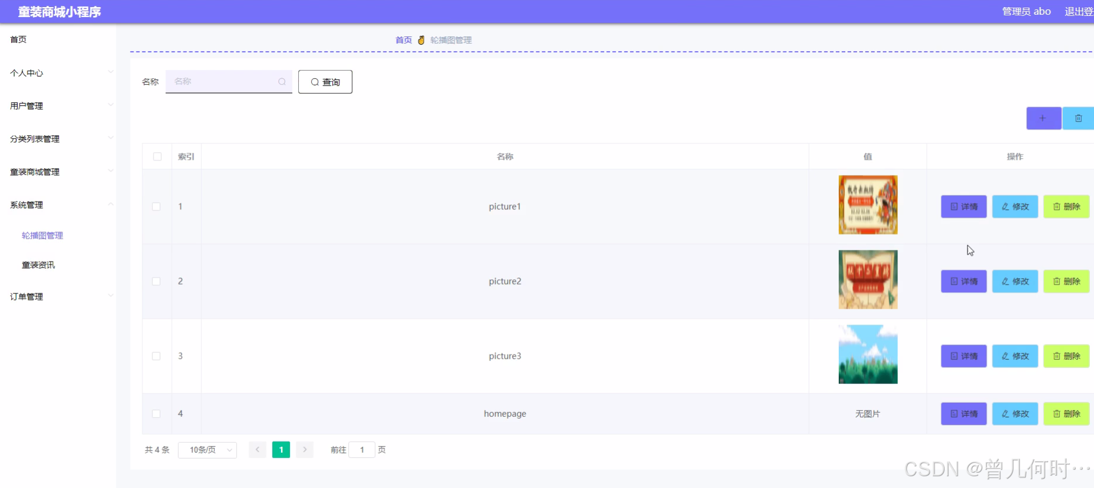Go to previous page arrow
Viewport: 1094px width, 488px height.
click(x=258, y=450)
